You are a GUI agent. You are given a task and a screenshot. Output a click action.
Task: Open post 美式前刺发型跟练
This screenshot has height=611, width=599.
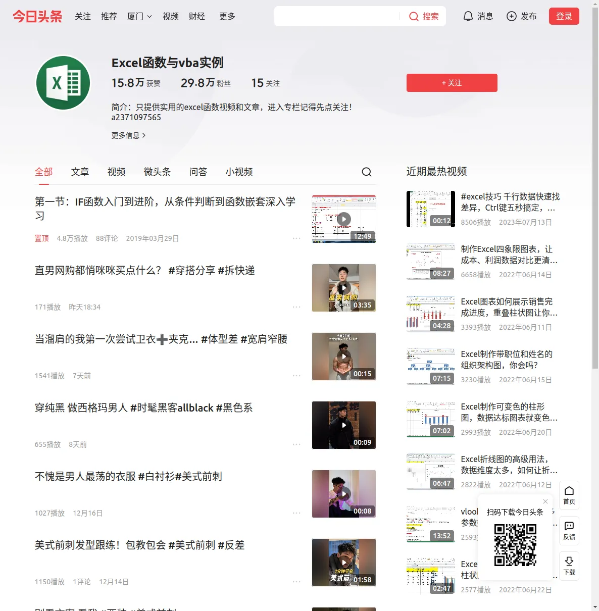(139, 545)
